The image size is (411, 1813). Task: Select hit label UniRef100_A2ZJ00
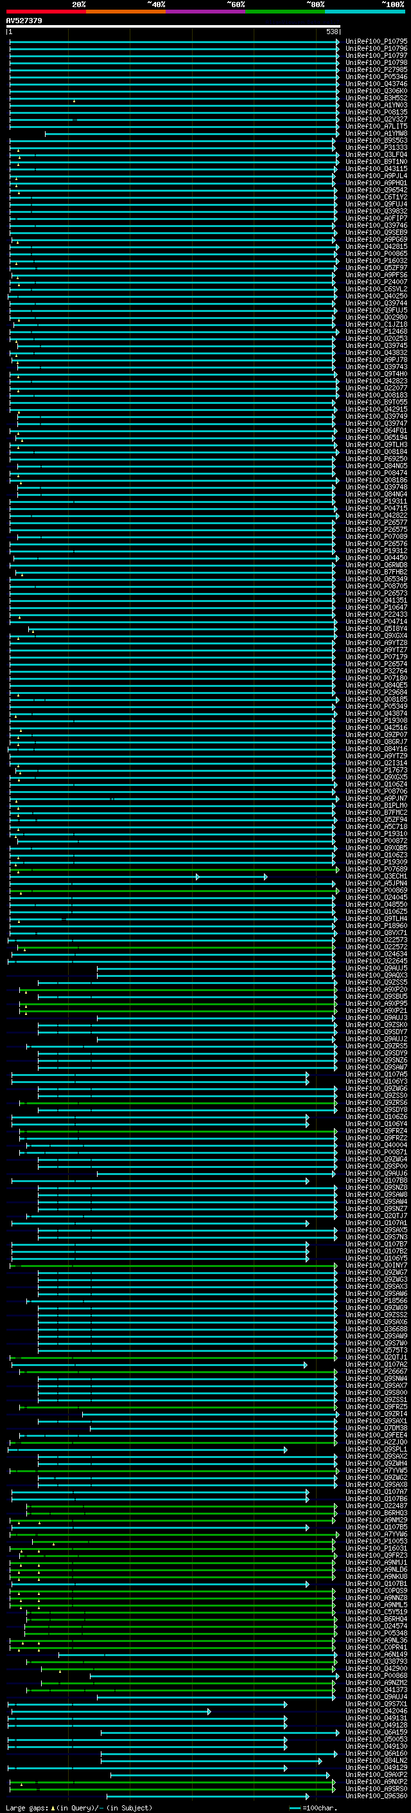pyautogui.click(x=376, y=1442)
